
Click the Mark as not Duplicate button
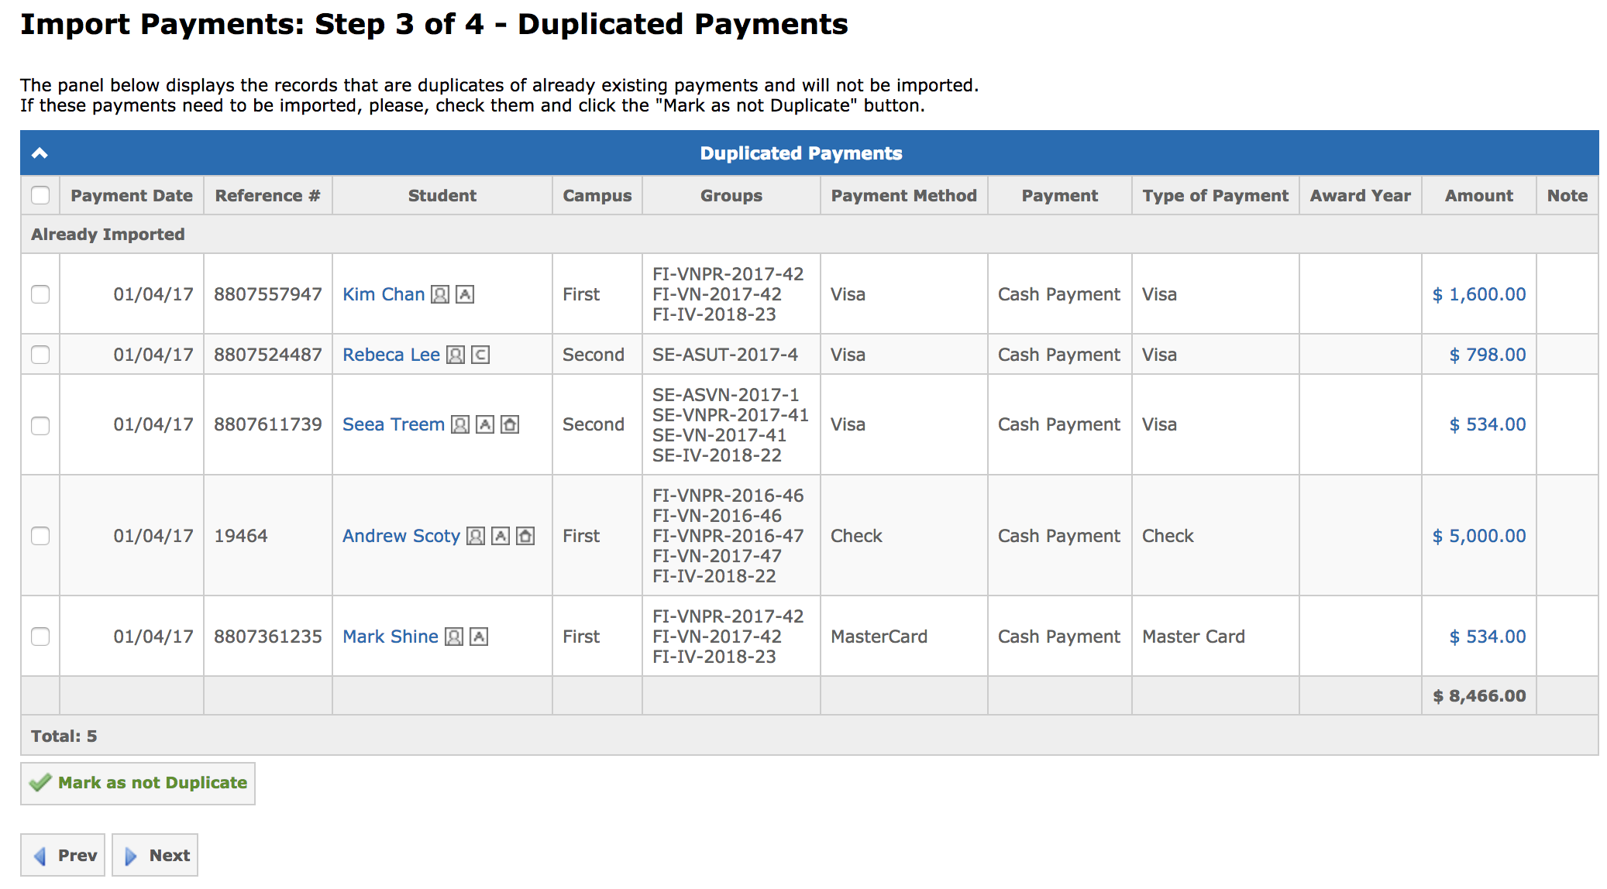coord(138,783)
